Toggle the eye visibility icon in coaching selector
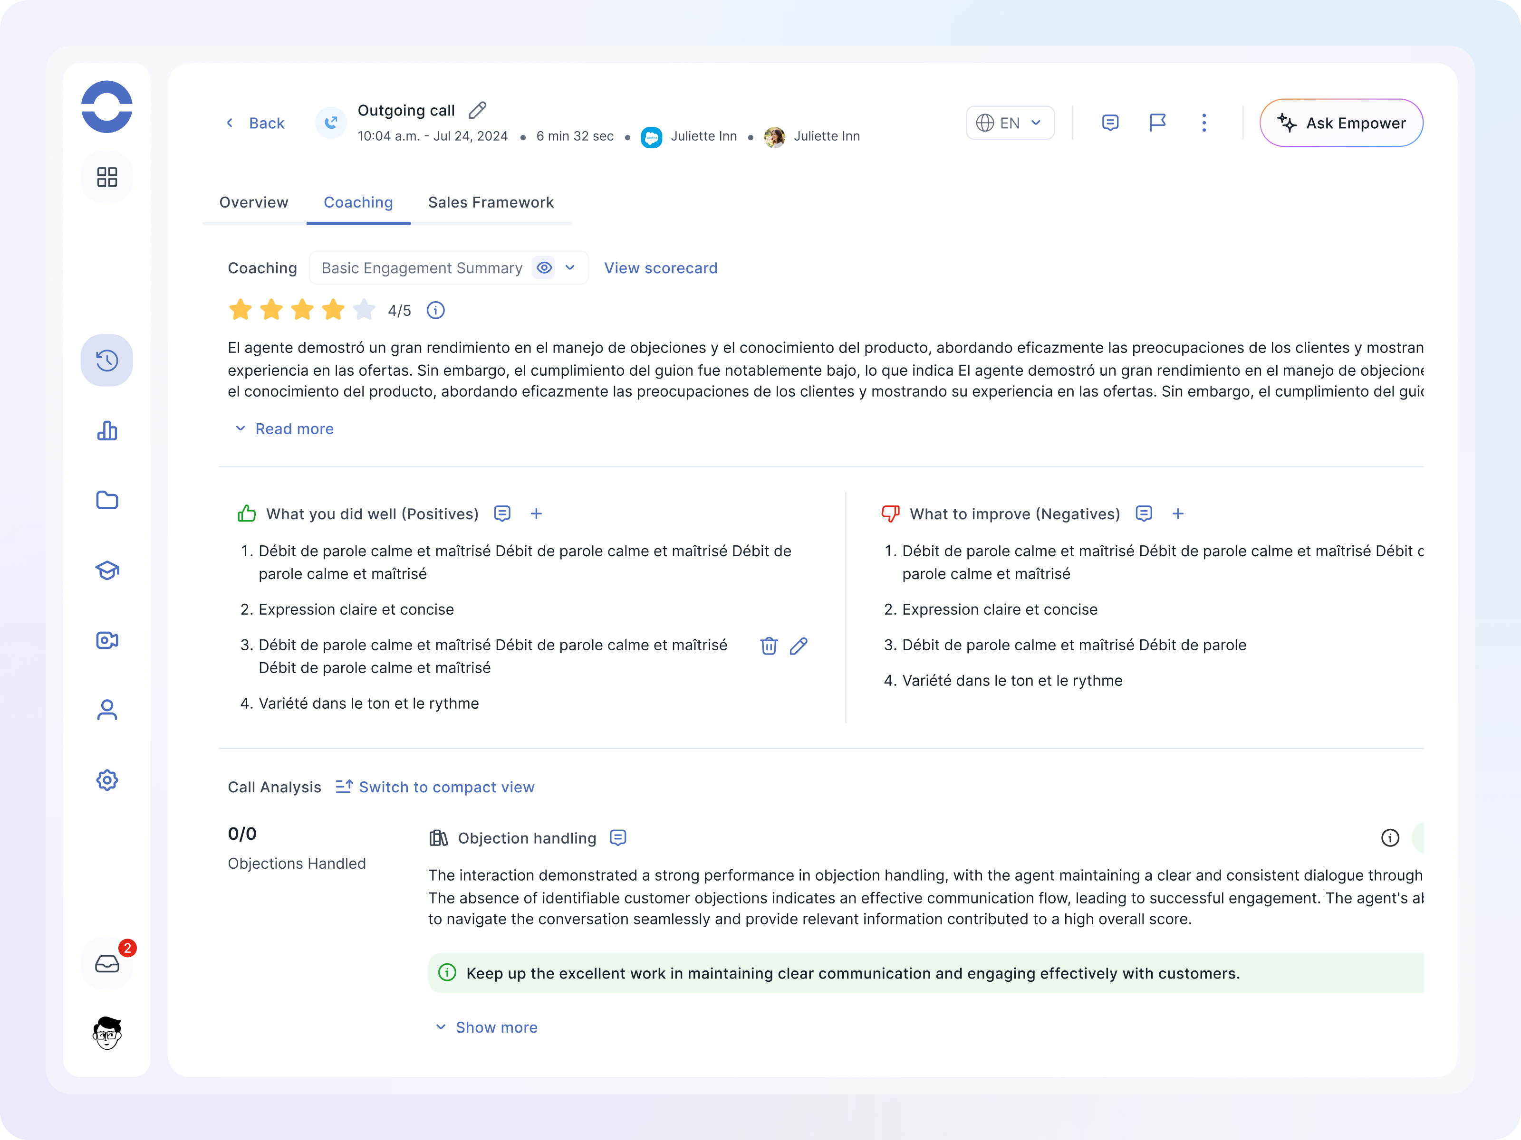Image resolution: width=1521 pixels, height=1140 pixels. point(544,268)
